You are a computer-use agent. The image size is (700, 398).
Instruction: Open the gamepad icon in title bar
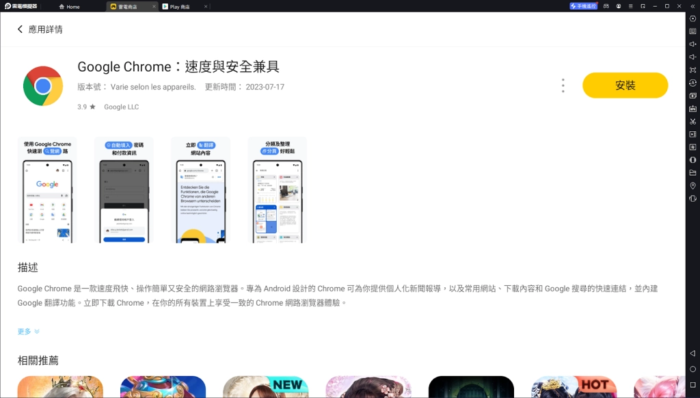(x=606, y=6)
